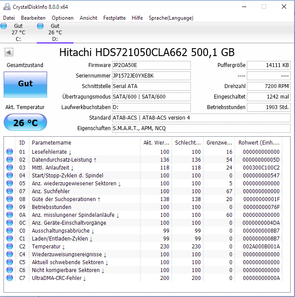Image resolution: width=295 pixels, height=297 pixels.
Task: Click the Standard field ATA8-ACS
Action: pyautogui.click(x=201, y=118)
